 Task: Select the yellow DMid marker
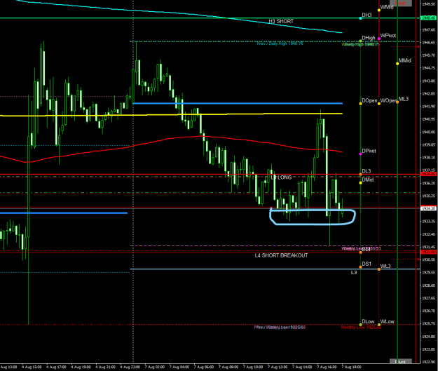point(360,183)
